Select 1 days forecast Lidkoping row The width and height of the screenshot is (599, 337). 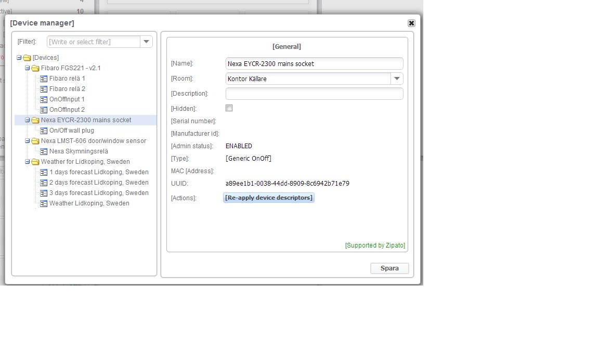99,172
